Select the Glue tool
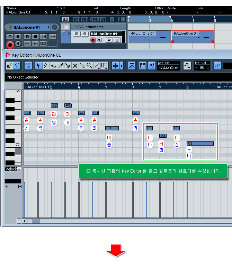This screenshot has width=232, height=268. click(82, 66)
